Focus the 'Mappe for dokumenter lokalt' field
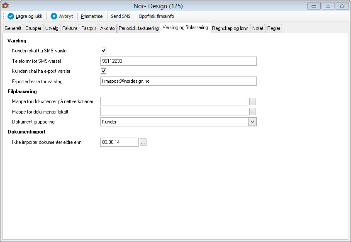 pyautogui.click(x=174, y=112)
